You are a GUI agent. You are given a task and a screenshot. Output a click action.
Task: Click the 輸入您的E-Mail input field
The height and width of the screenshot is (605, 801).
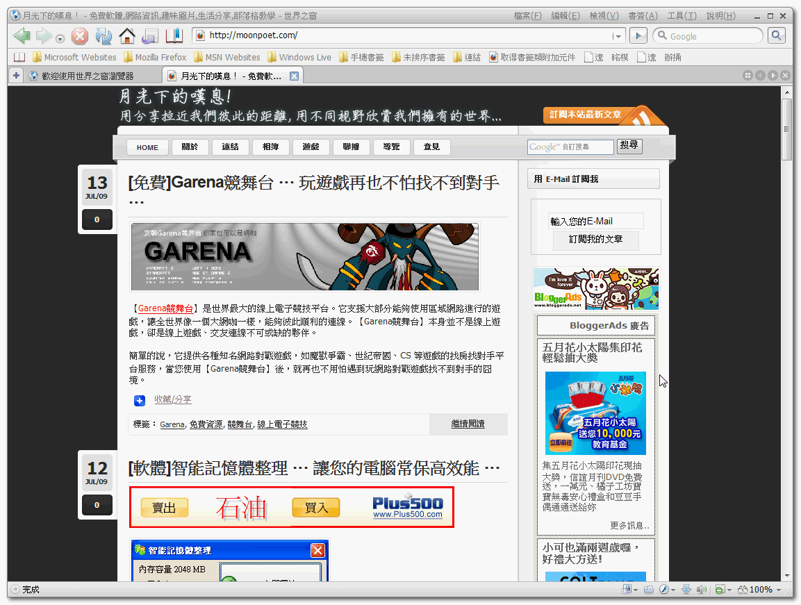pos(595,221)
